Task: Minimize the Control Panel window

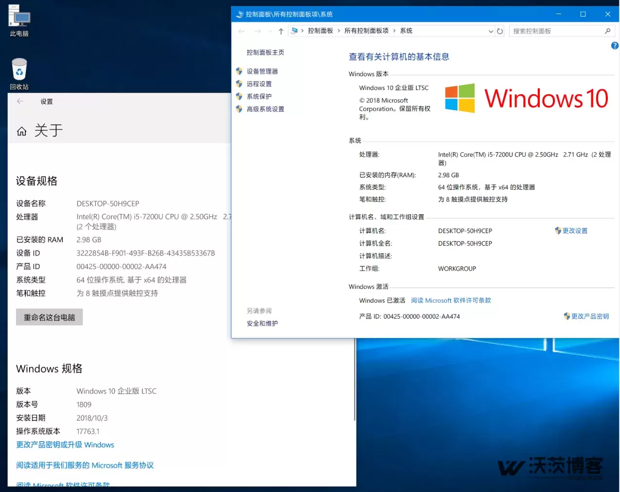Action: coord(559,14)
